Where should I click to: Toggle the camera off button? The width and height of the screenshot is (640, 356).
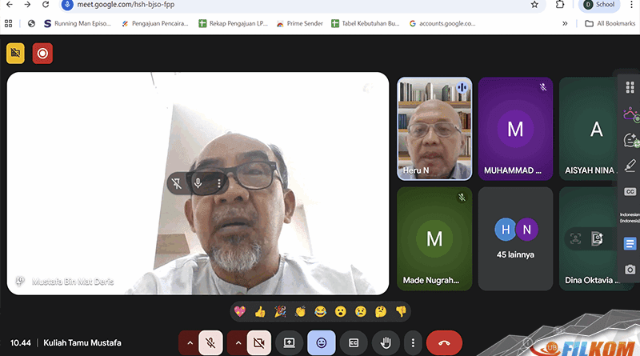pyautogui.click(x=259, y=342)
